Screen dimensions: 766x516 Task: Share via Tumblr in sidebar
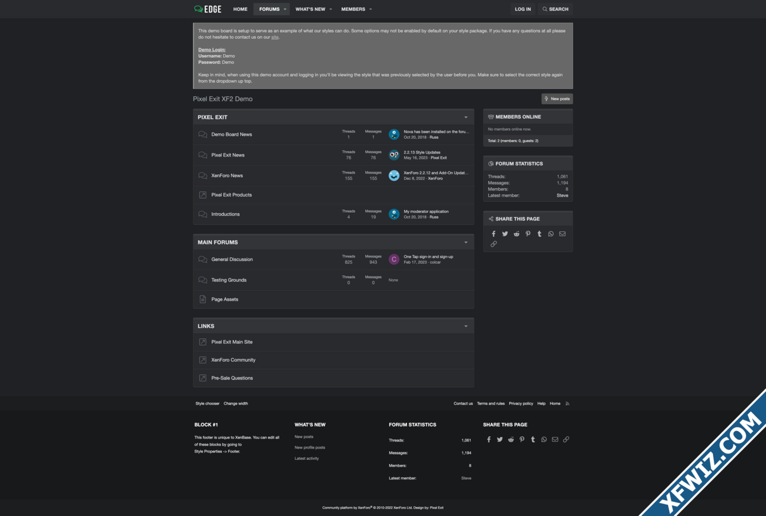pyautogui.click(x=540, y=234)
